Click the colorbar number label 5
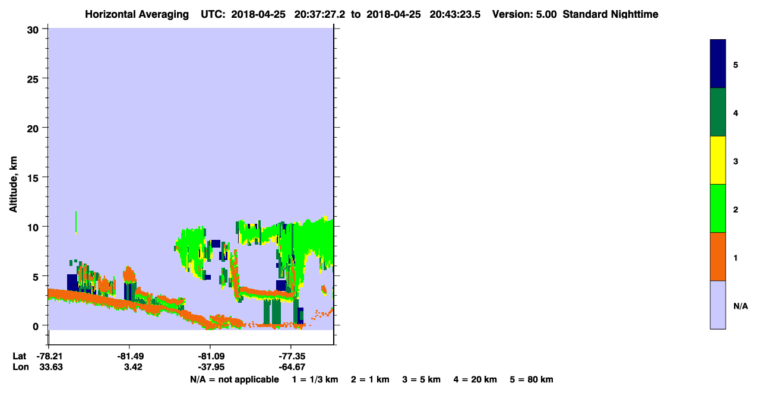The width and height of the screenshot is (772, 396). pyautogui.click(x=736, y=65)
